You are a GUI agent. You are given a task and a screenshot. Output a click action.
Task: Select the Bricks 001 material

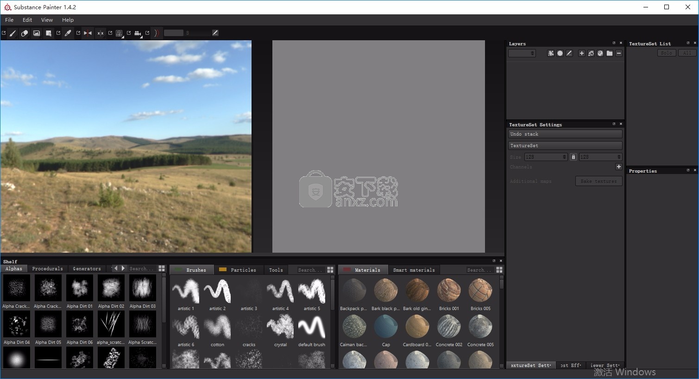pyautogui.click(x=449, y=294)
